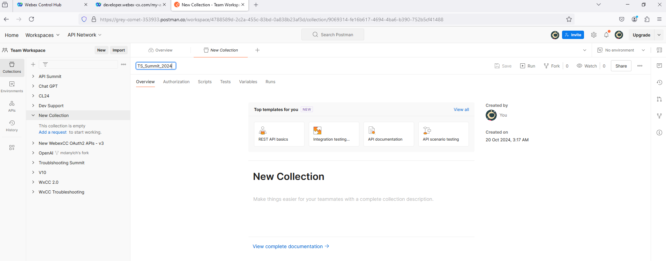Click the team avatar icon beside Invite
The height and width of the screenshot is (261, 666).
click(x=555, y=35)
